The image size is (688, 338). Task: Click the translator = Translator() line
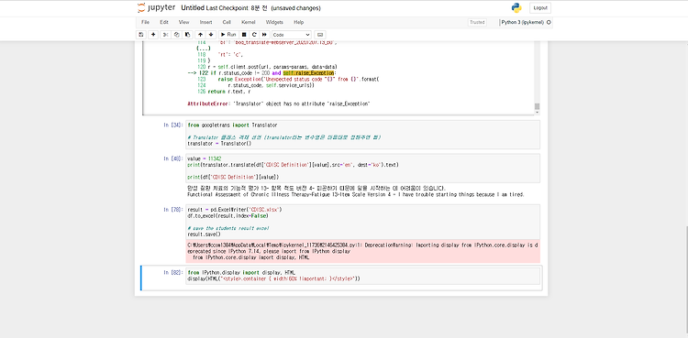(x=219, y=144)
